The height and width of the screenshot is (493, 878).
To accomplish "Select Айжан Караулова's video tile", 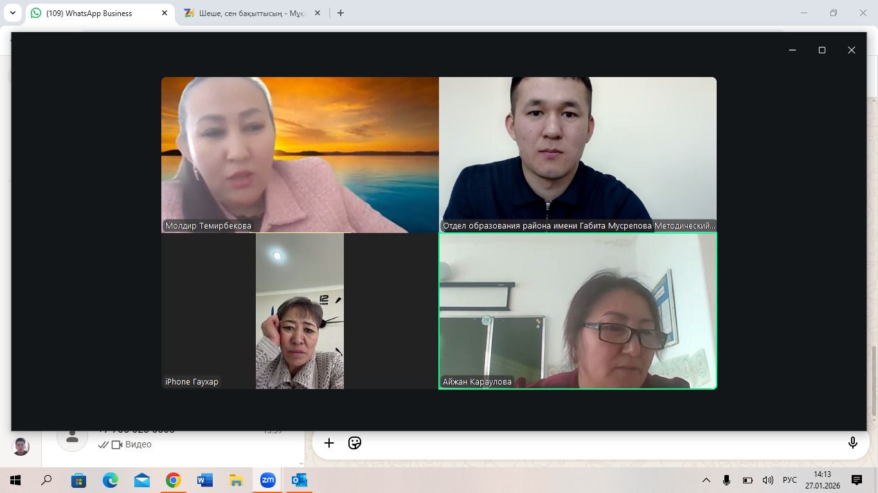I will 577,311.
